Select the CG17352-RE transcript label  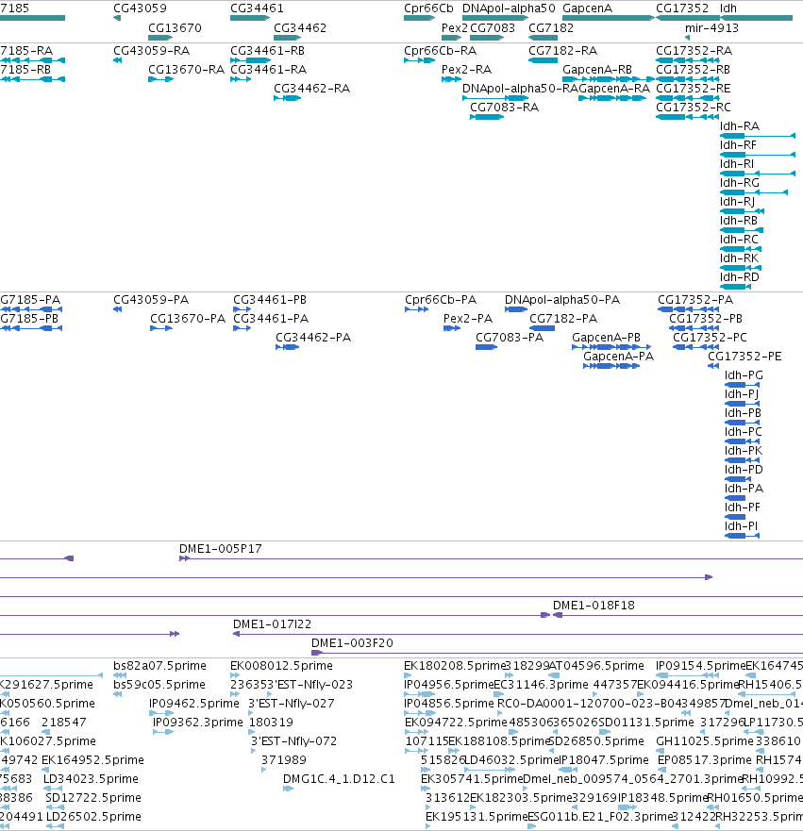click(694, 89)
